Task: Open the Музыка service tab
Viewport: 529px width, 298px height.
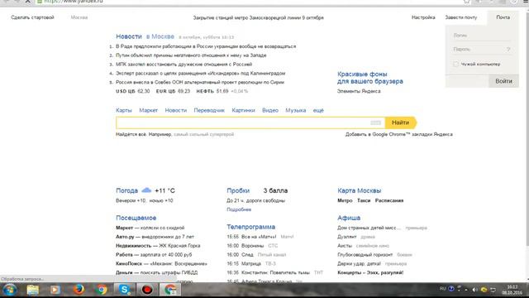Action: point(296,110)
